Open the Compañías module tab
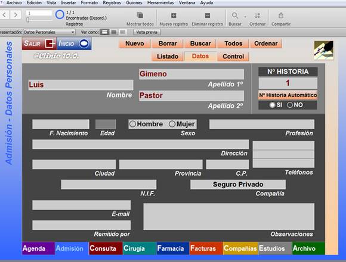This screenshot has width=346, height=262. click(x=240, y=248)
